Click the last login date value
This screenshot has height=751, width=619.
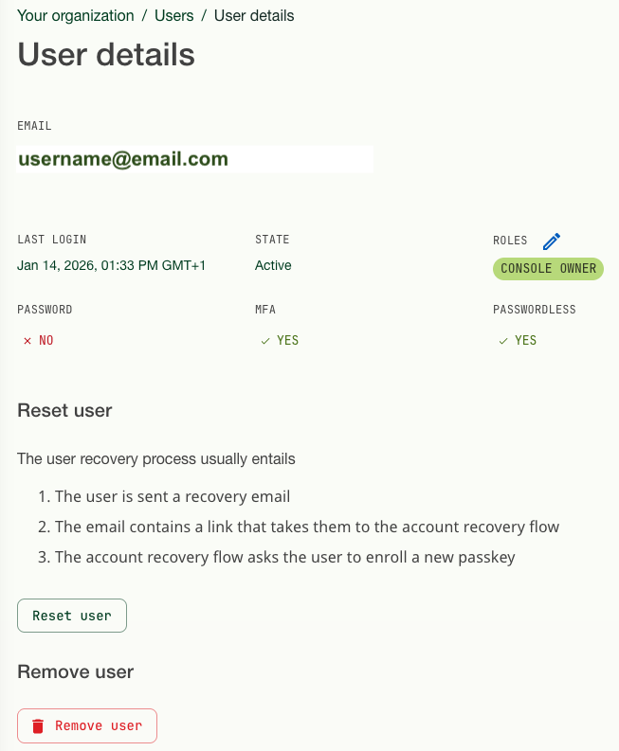[111, 265]
